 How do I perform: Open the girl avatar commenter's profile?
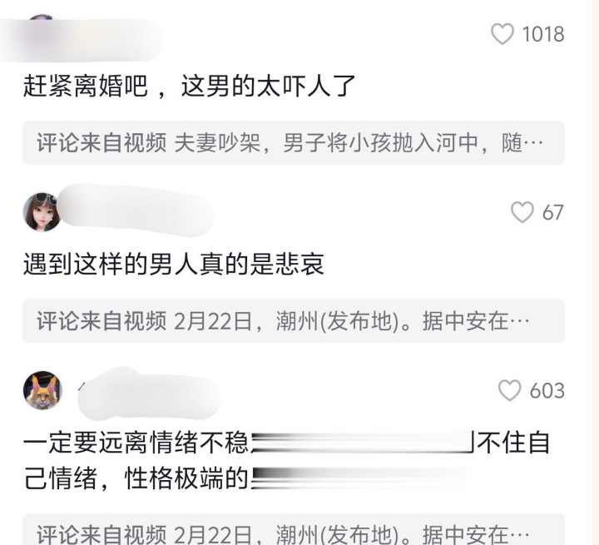[42, 212]
